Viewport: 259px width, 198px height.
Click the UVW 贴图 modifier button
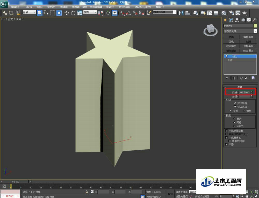pyautogui.click(x=231, y=46)
